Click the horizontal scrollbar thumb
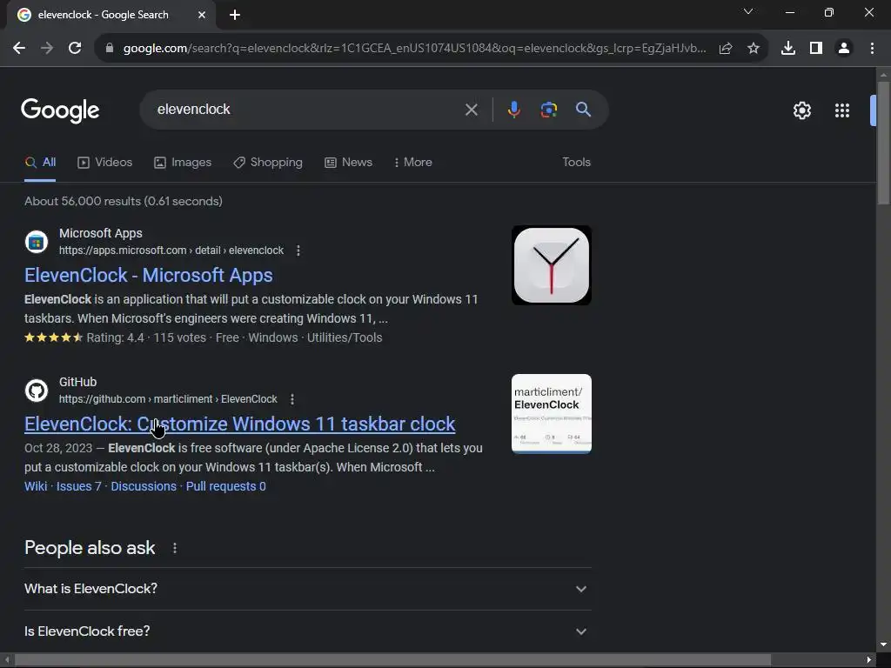Screen dimensions: 891x668 (x=392, y=660)
